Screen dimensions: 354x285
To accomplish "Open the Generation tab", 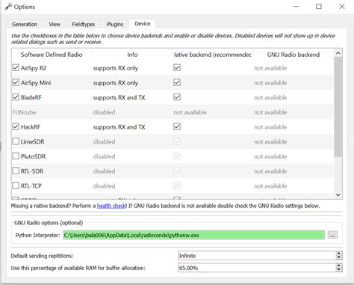I will 25,24.
